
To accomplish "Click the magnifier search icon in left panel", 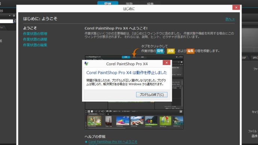I will pyautogui.click(x=15, y=21).
